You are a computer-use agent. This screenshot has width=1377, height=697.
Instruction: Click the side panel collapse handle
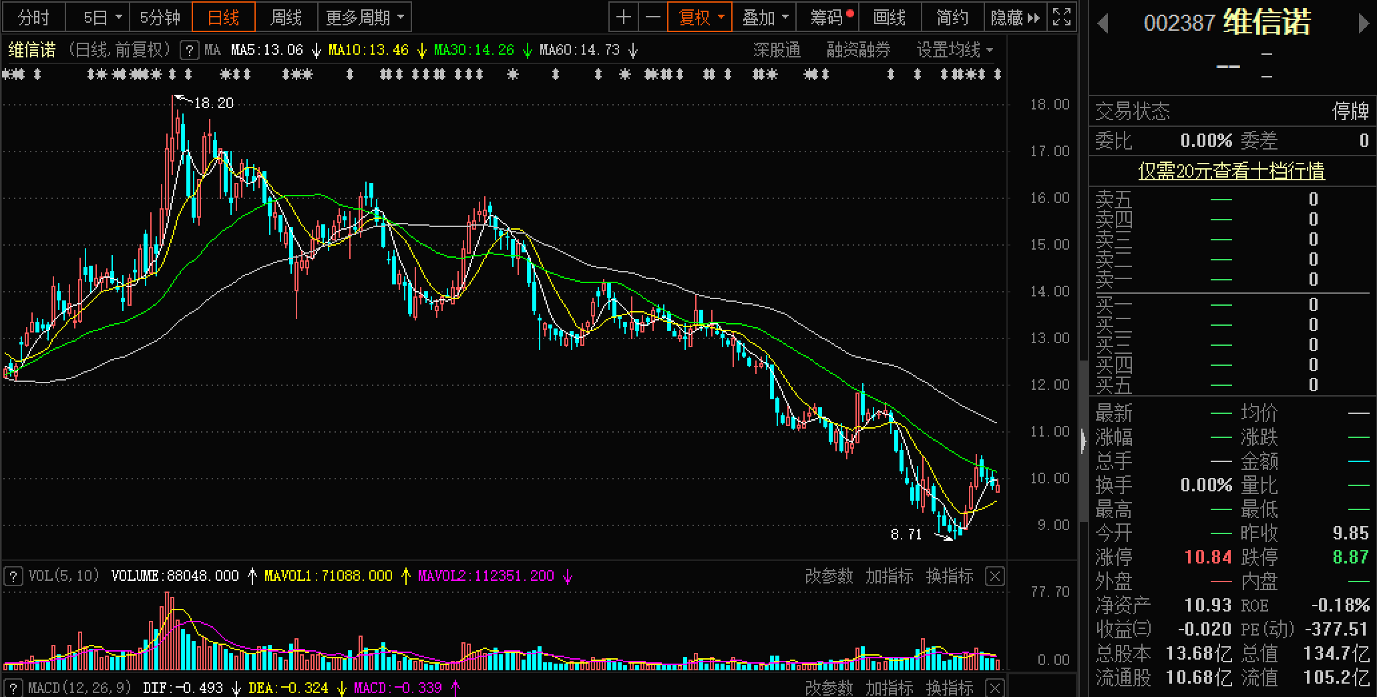coord(1083,441)
